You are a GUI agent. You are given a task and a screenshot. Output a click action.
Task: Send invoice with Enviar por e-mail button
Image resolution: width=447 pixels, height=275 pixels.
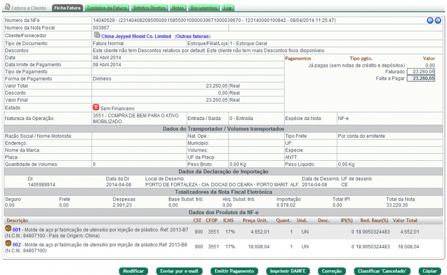(179, 271)
